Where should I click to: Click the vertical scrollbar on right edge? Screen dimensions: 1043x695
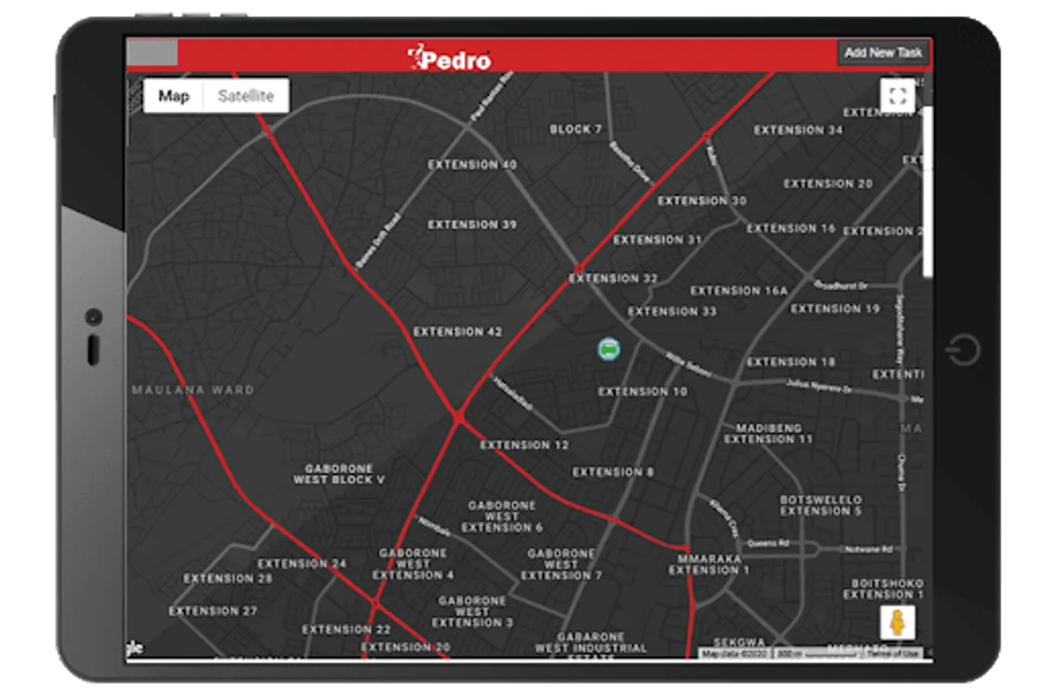(927, 192)
